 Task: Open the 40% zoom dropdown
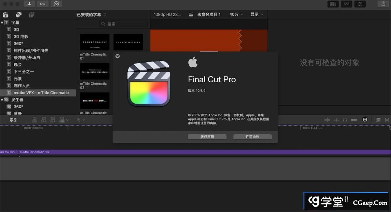pyautogui.click(x=236, y=14)
